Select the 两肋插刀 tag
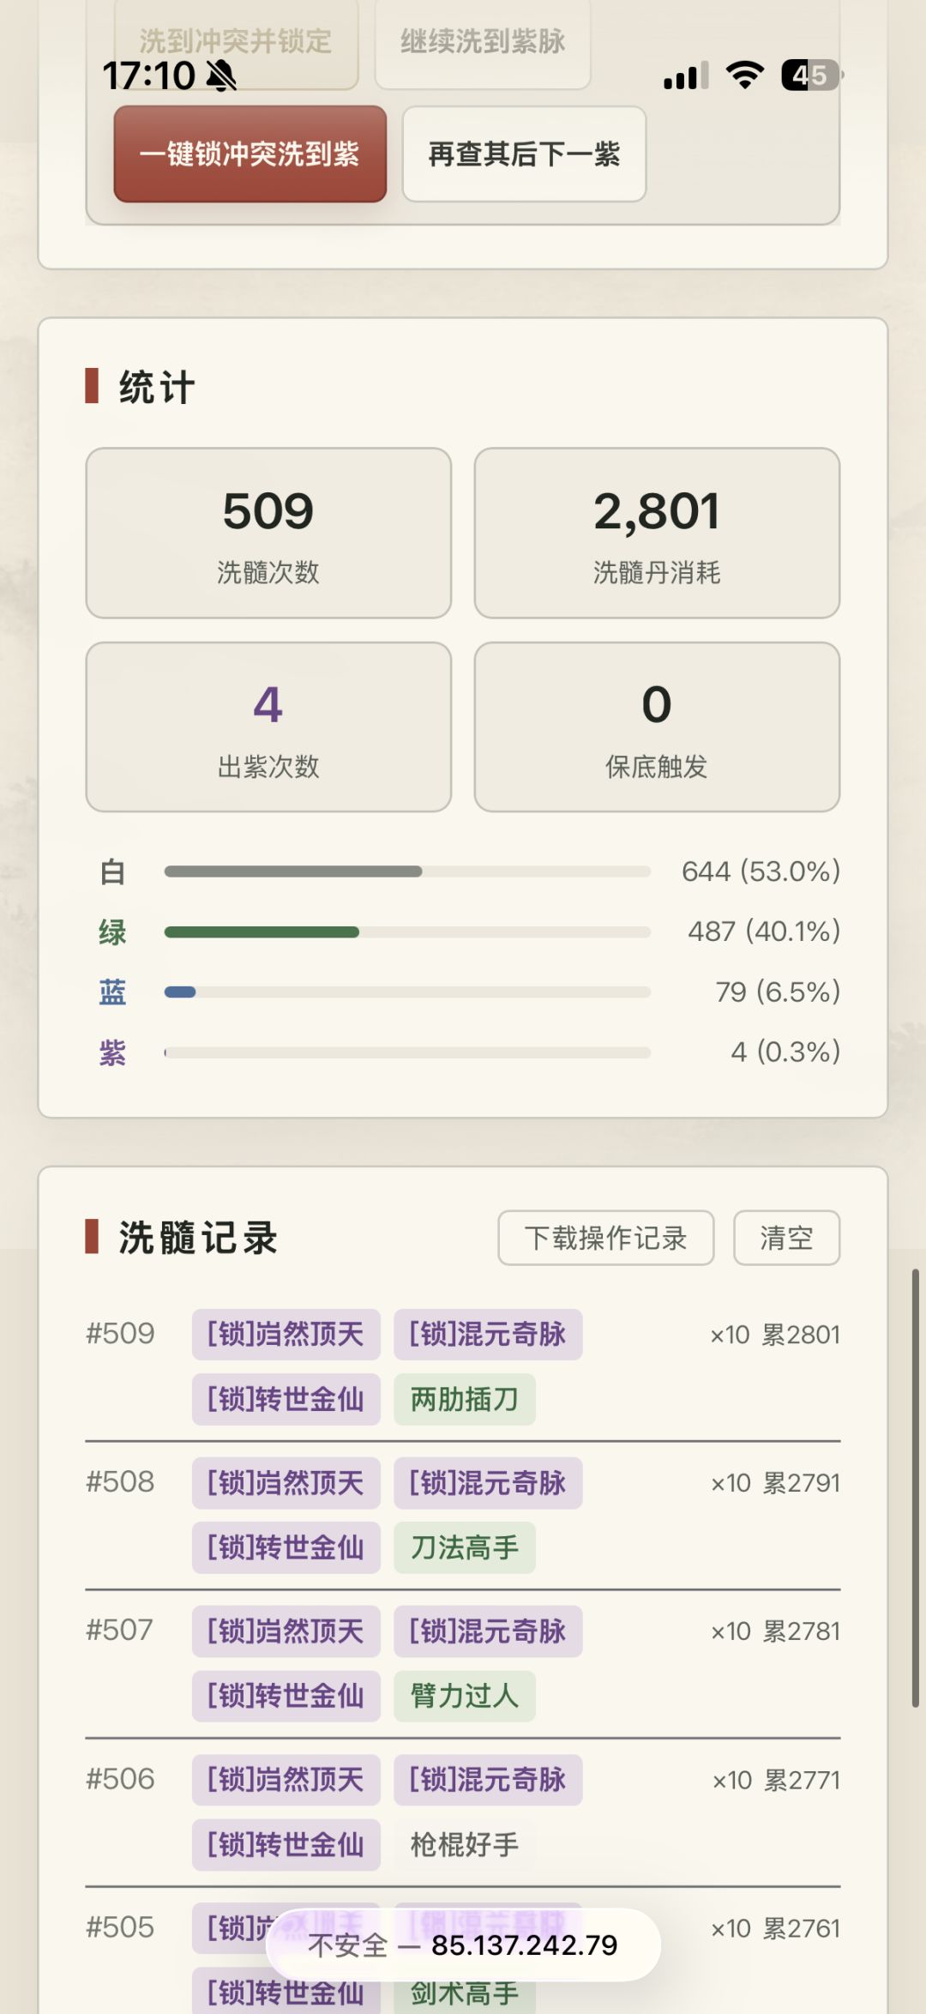Screen dimensions: 926x2014 [x=465, y=1400]
